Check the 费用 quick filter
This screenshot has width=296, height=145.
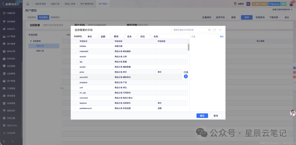click(x=111, y=37)
